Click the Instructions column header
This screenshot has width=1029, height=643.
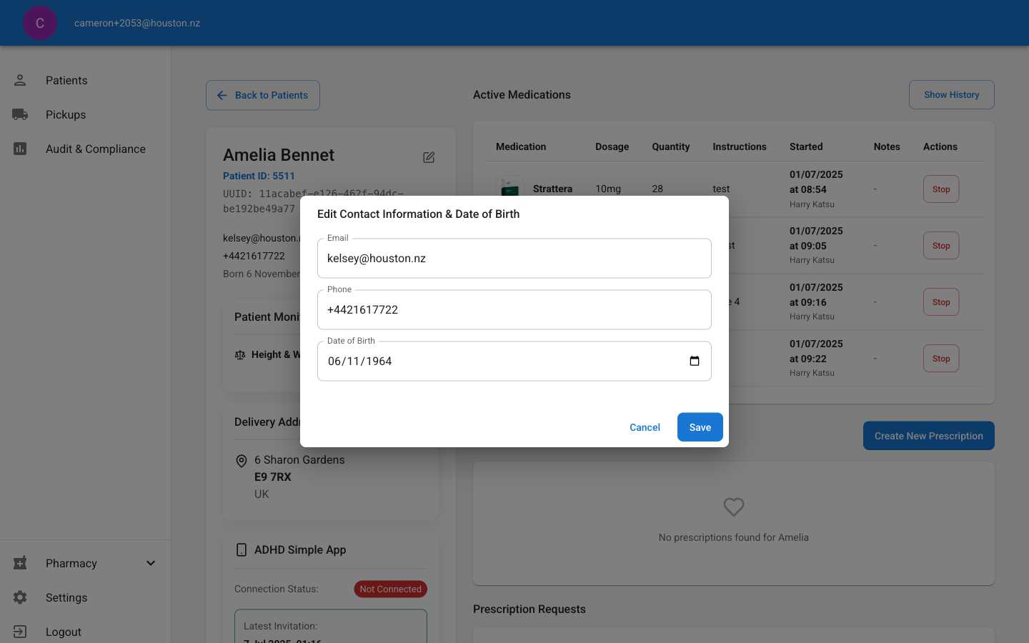pos(740,146)
